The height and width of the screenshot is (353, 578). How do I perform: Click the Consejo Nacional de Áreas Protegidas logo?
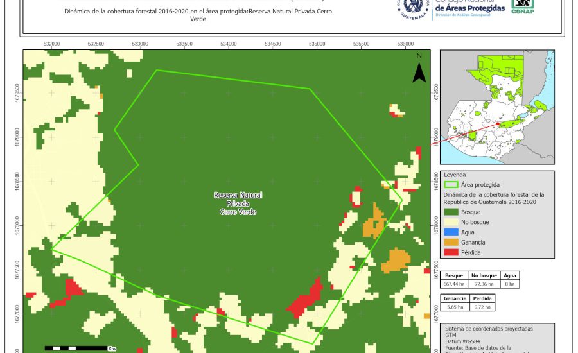(x=469, y=8)
